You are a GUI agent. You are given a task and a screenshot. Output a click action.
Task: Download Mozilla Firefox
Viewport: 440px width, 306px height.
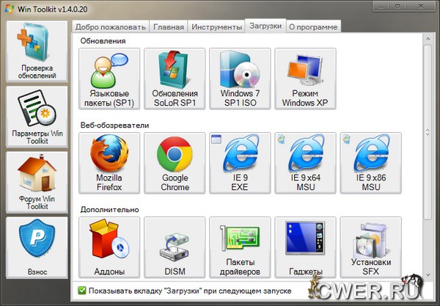click(x=109, y=163)
